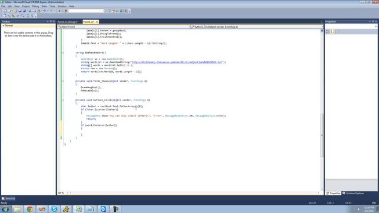The height and width of the screenshot is (213, 379).
Task: Click the "DrawHangPost();" code line
Action: [x=91, y=88]
